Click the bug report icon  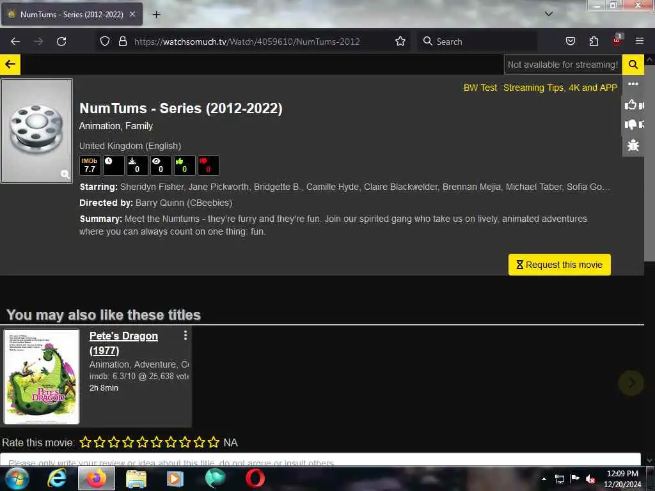[633, 145]
